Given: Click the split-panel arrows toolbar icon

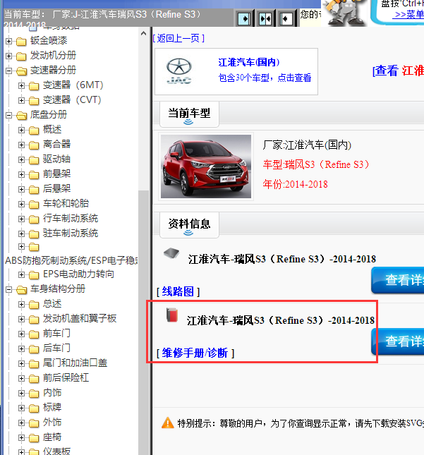Looking at the screenshot, I should point(265,19).
